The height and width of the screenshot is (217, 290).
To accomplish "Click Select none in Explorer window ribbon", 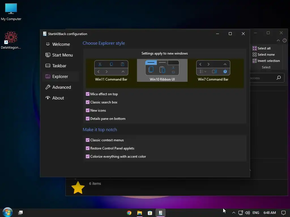I will pyautogui.click(x=264, y=55).
